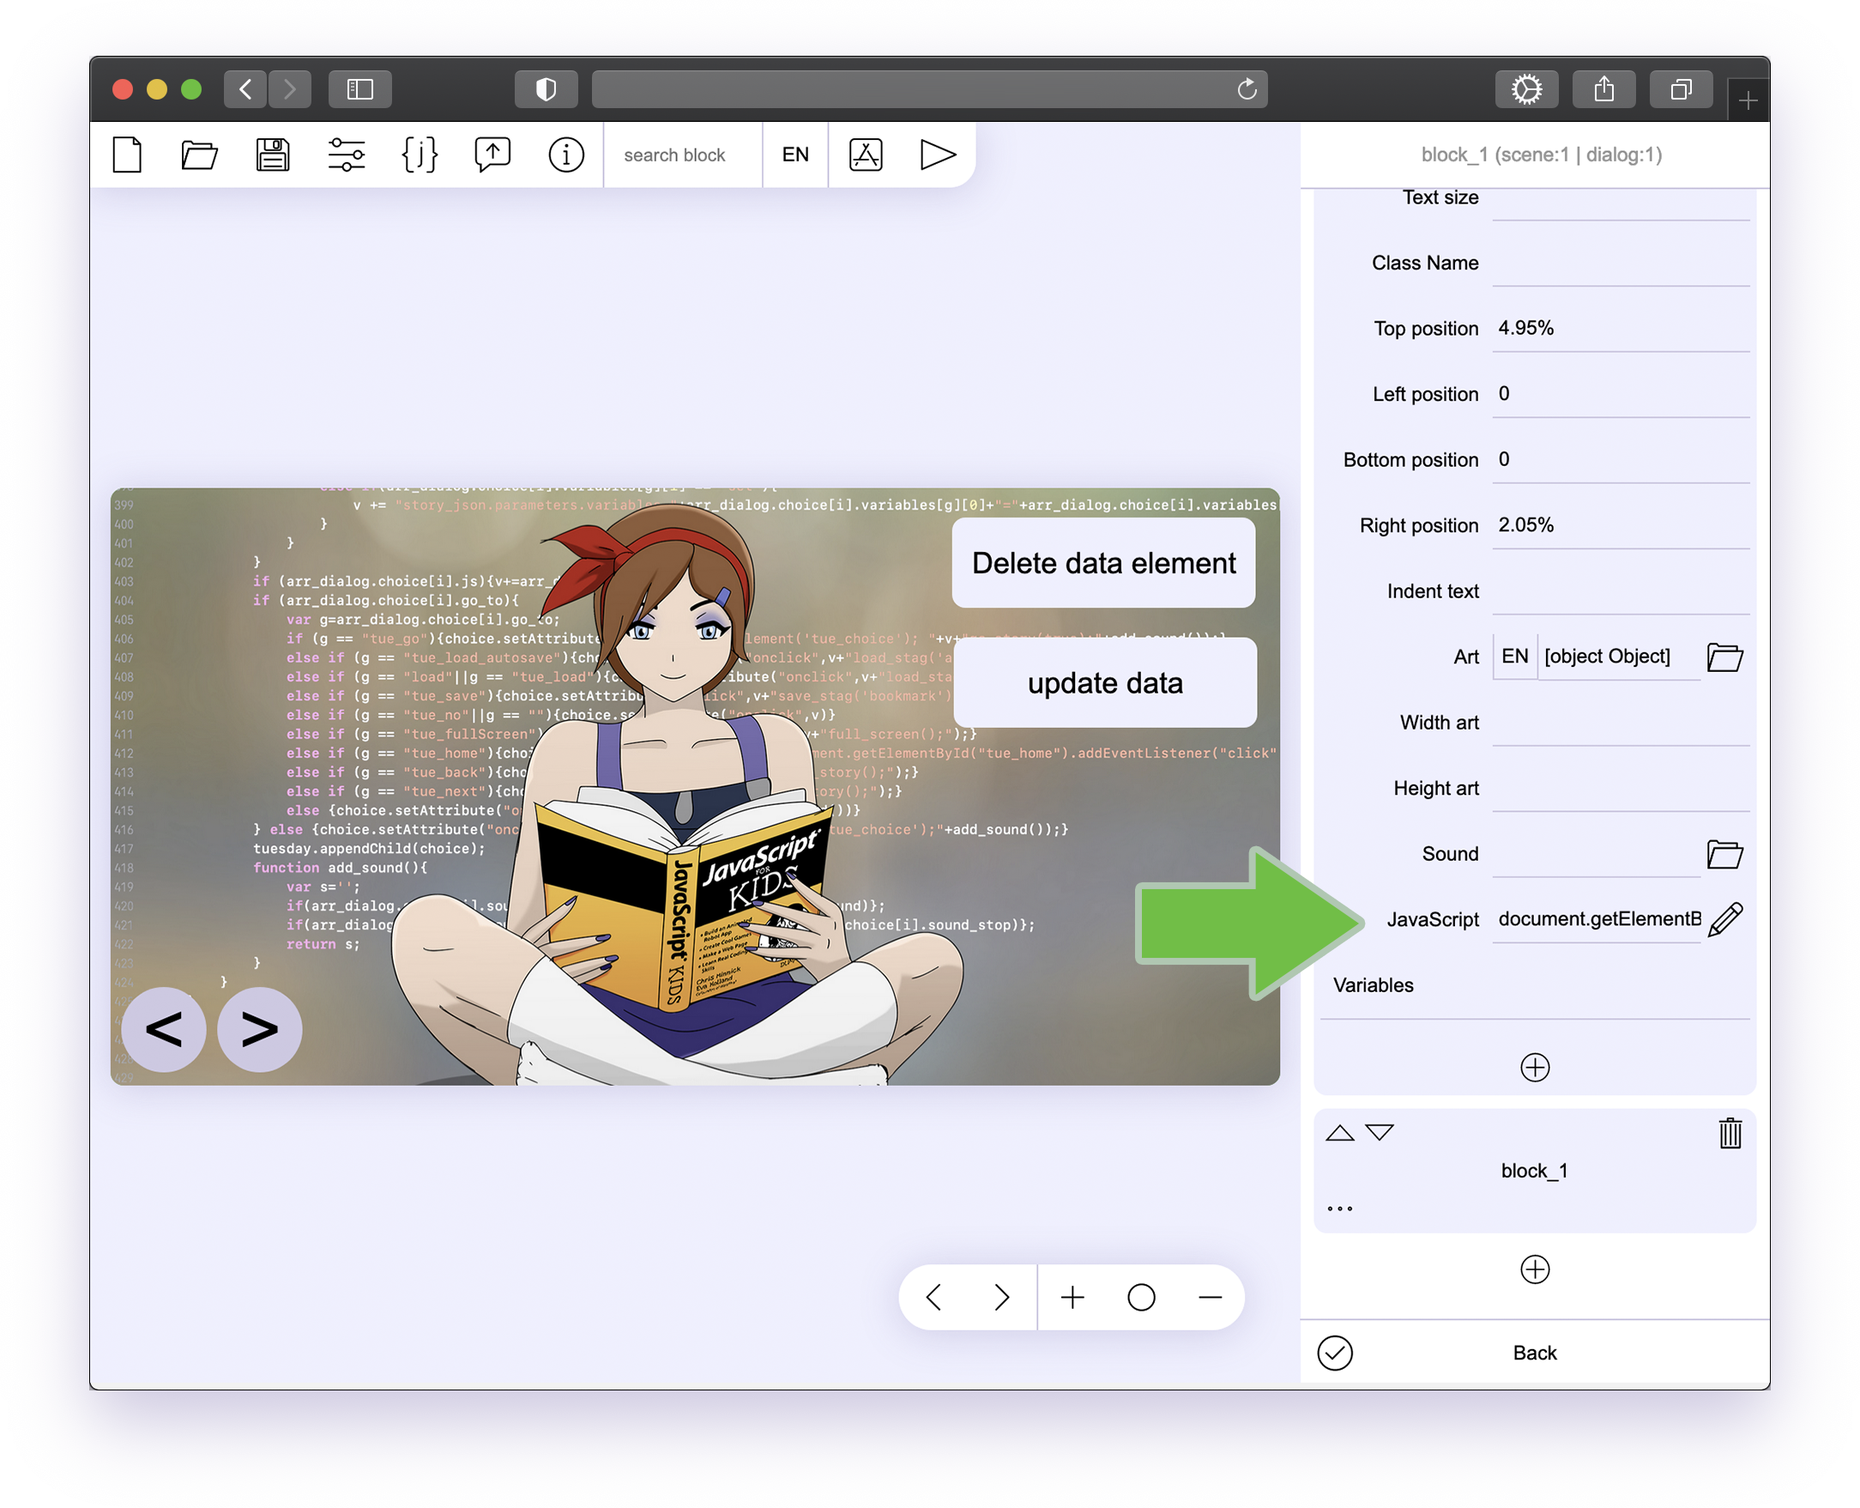Reset zoom with the bottom circle icon
Image resolution: width=1860 pixels, height=1508 pixels.
(1141, 1297)
